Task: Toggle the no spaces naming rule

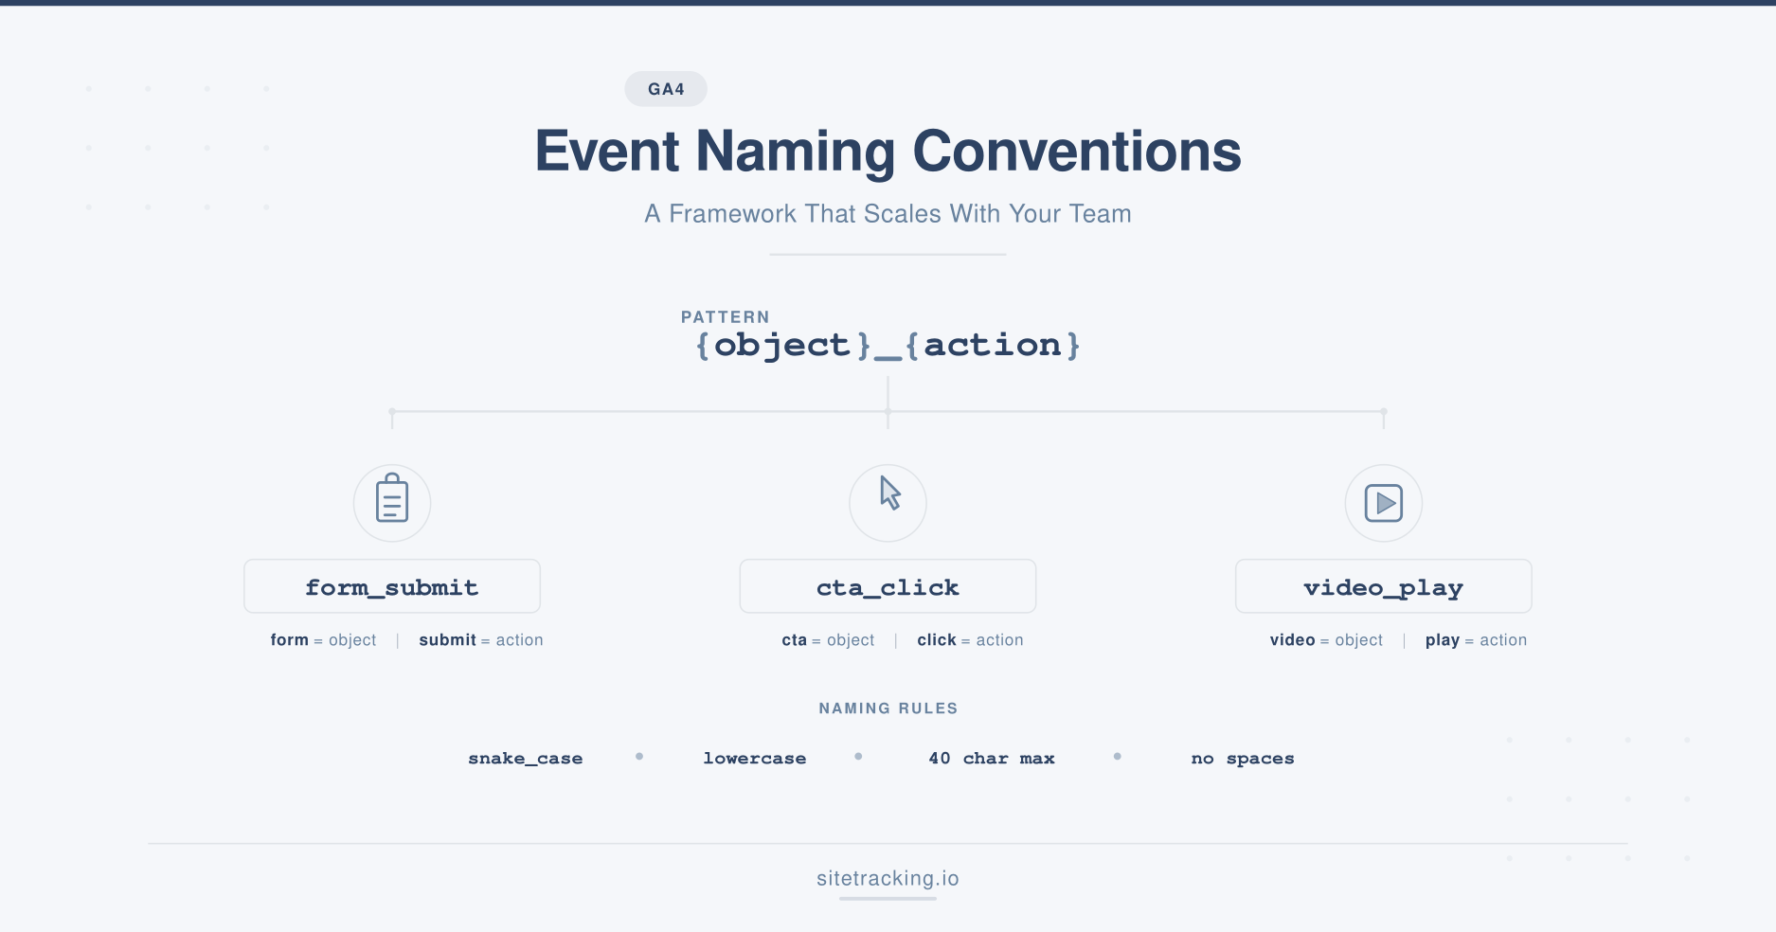Action: [x=1242, y=758]
